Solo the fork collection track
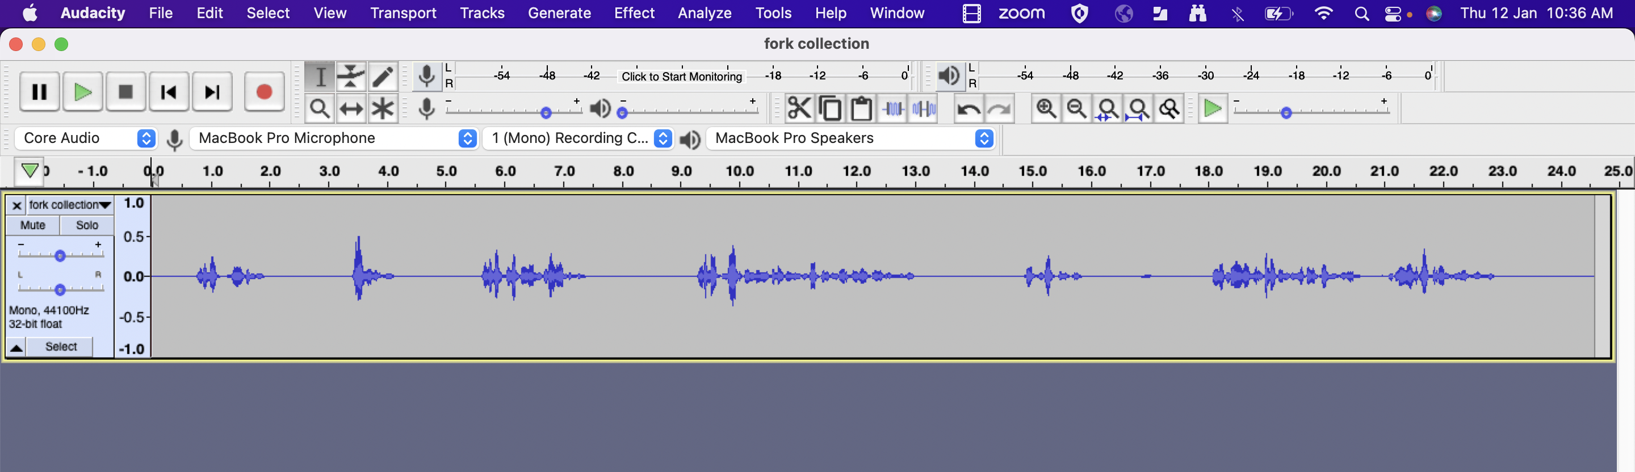 click(x=87, y=225)
